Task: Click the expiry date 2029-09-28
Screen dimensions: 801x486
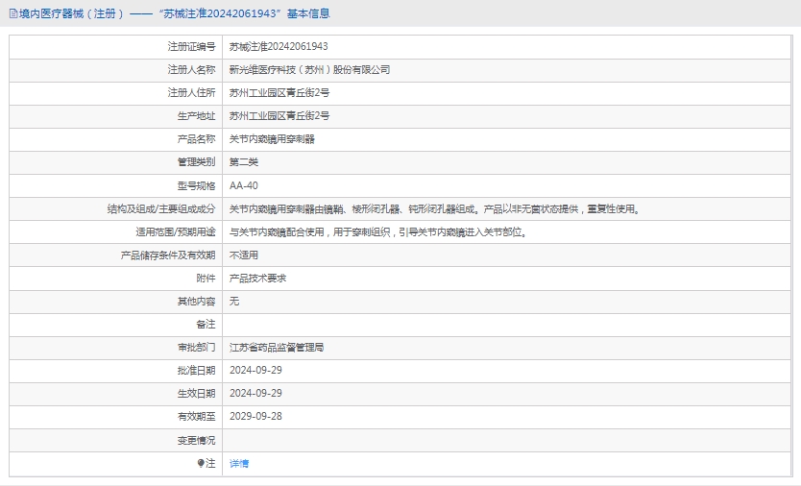Action: click(255, 416)
